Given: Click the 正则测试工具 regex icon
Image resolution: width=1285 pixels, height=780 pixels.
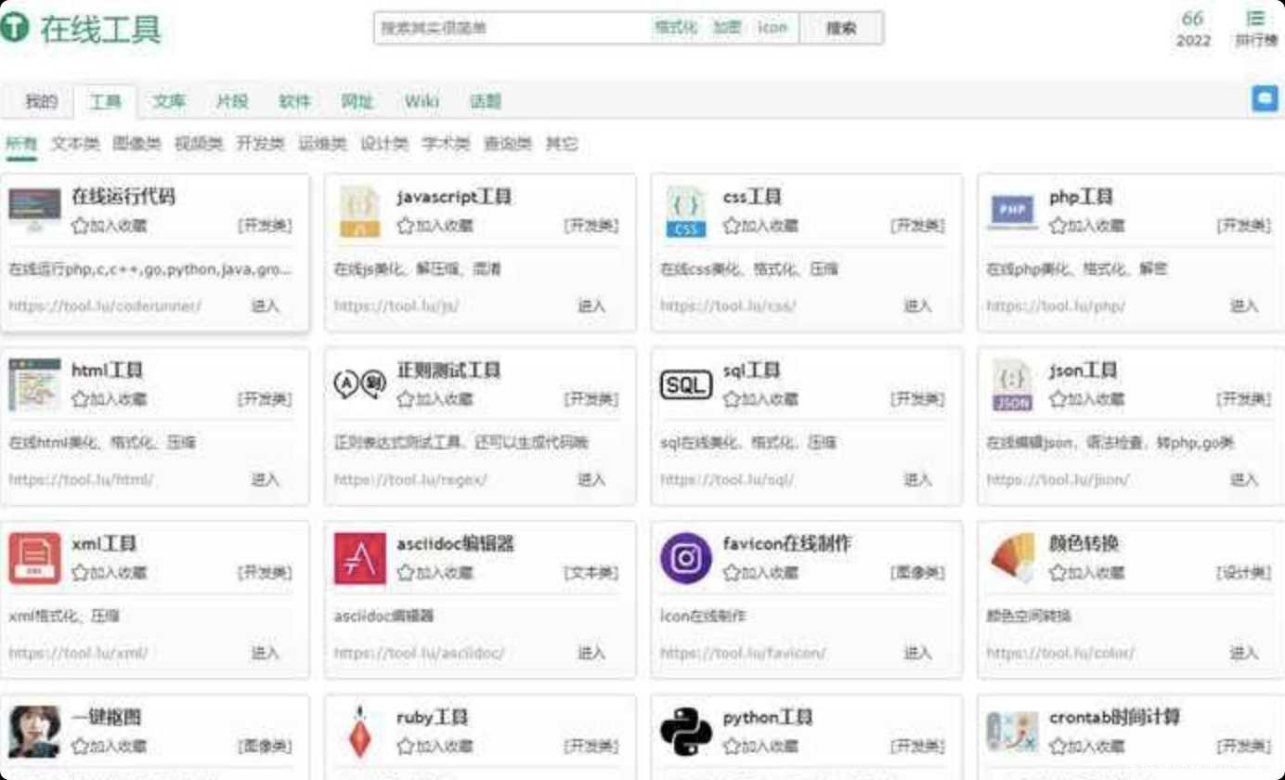Looking at the screenshot, I should pos(360,383).
